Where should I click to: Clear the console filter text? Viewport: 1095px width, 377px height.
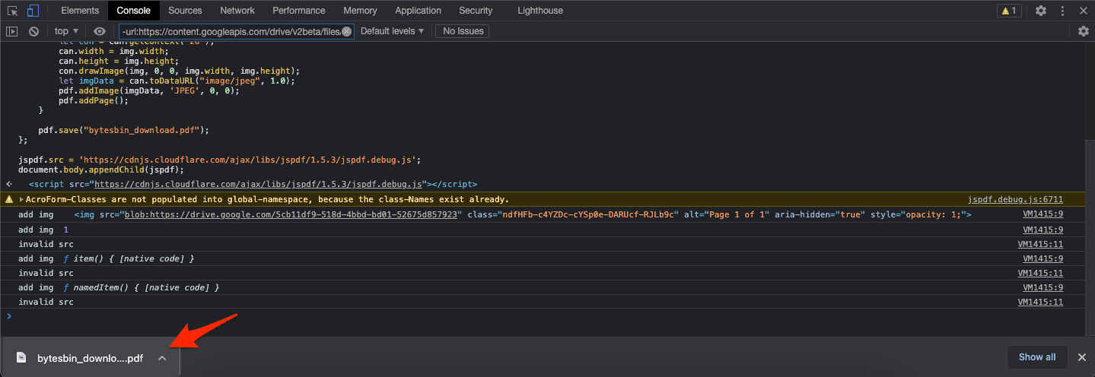[347, 31]
